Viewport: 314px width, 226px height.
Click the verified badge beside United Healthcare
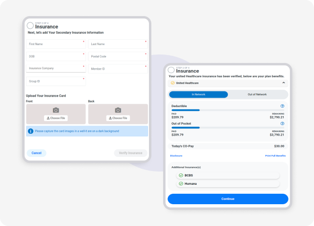(x=173, y=83)
